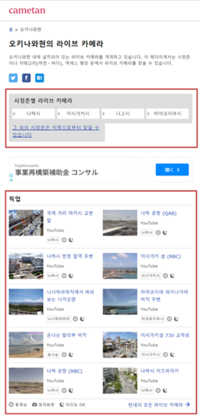Click video icon for 온나손 row
Viewport: 200px width, 418px height.
pyautogui.click(x=64, y=355)
